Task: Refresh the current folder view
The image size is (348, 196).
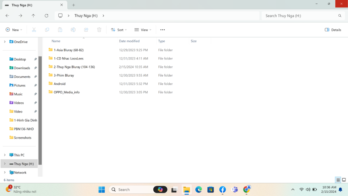Action: coord(46,16)
